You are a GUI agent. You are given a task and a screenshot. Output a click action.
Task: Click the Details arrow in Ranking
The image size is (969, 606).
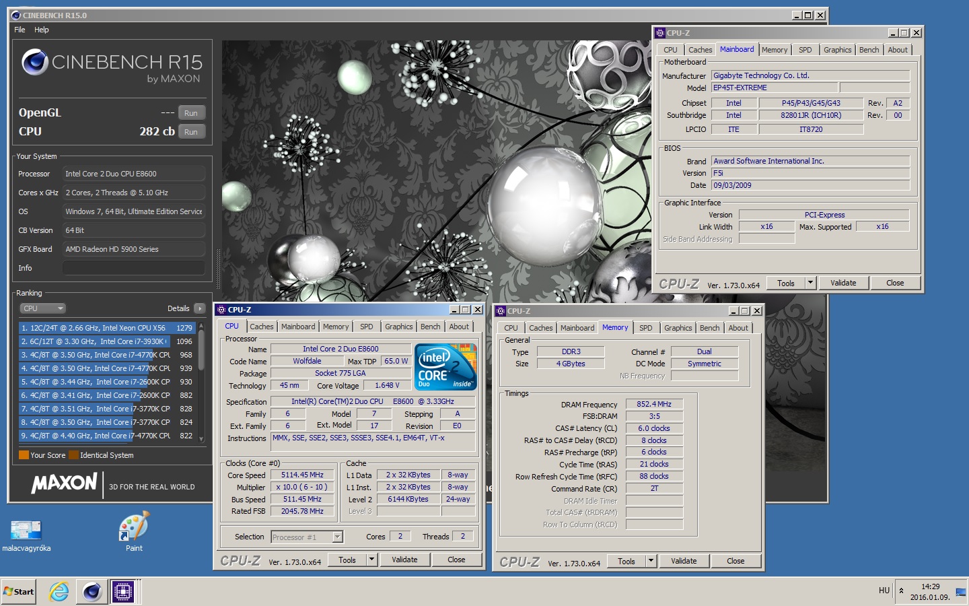pyautogui.click(x=199, y=308)
